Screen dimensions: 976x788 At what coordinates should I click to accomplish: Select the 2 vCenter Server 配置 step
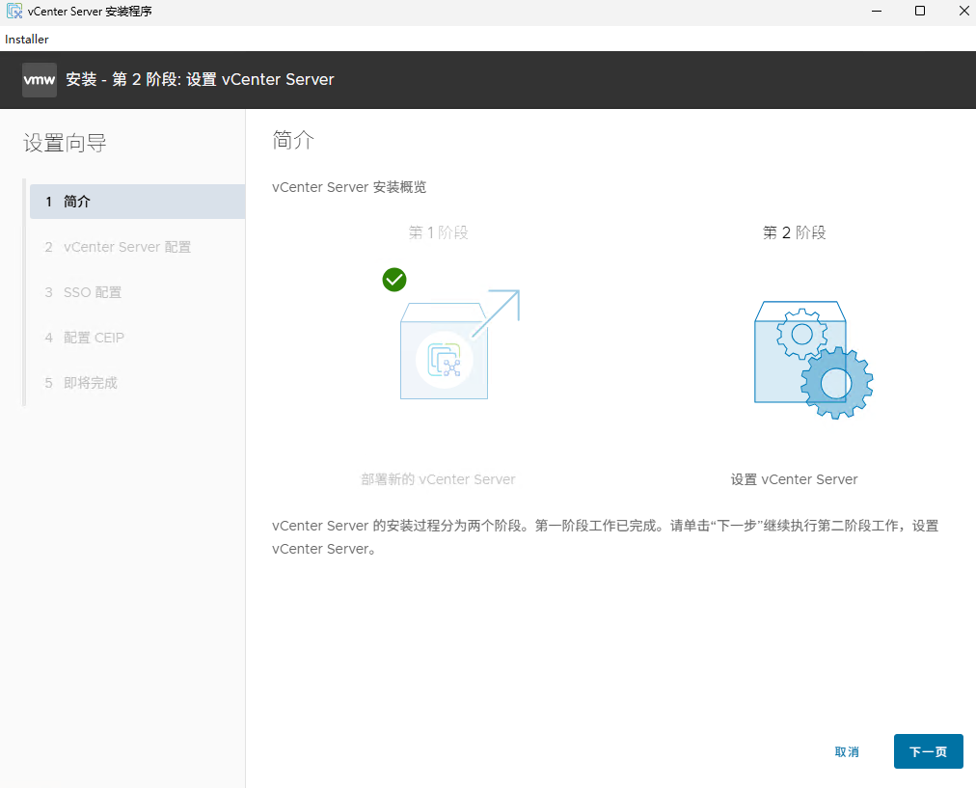tap(123, 247)
